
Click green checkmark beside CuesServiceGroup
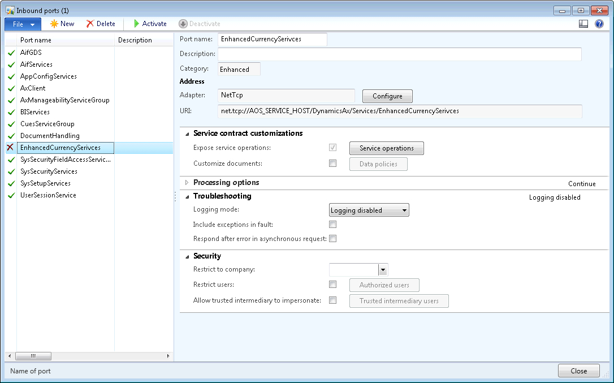point(11,124)
